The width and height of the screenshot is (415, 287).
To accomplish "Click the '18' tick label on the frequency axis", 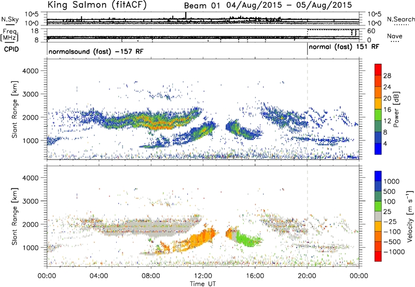I will click(x=34, y=31).
